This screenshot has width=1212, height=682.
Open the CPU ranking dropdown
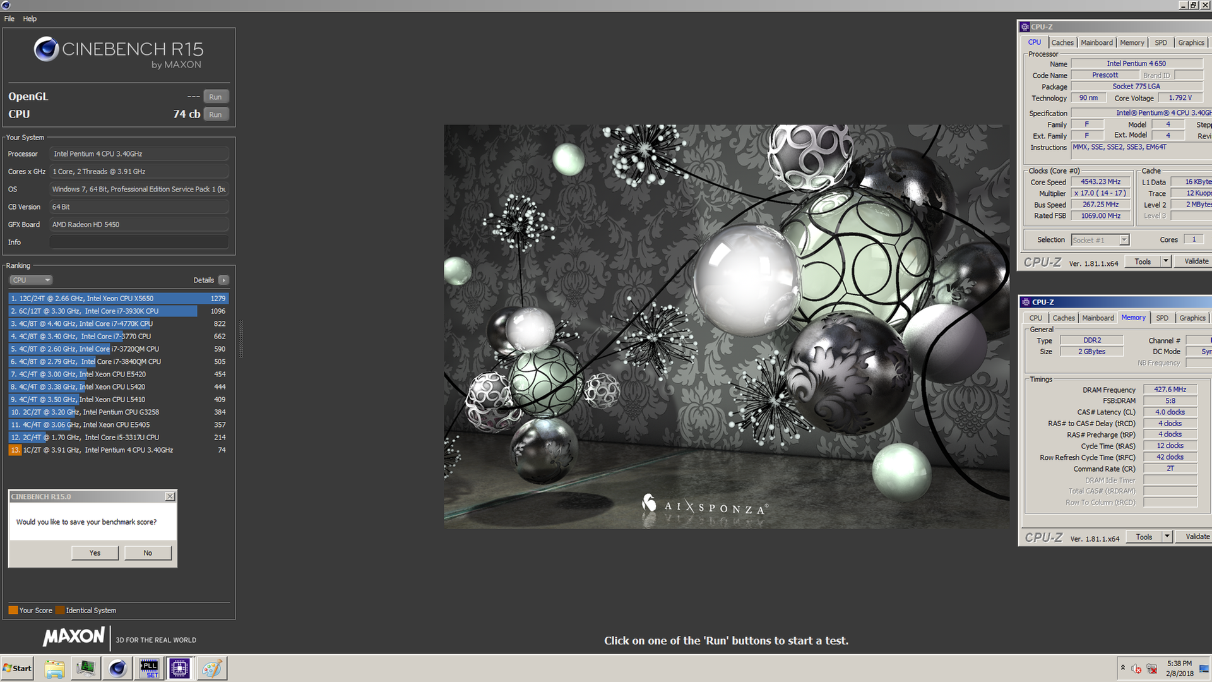pyautogui.click(x=30, y=280)
